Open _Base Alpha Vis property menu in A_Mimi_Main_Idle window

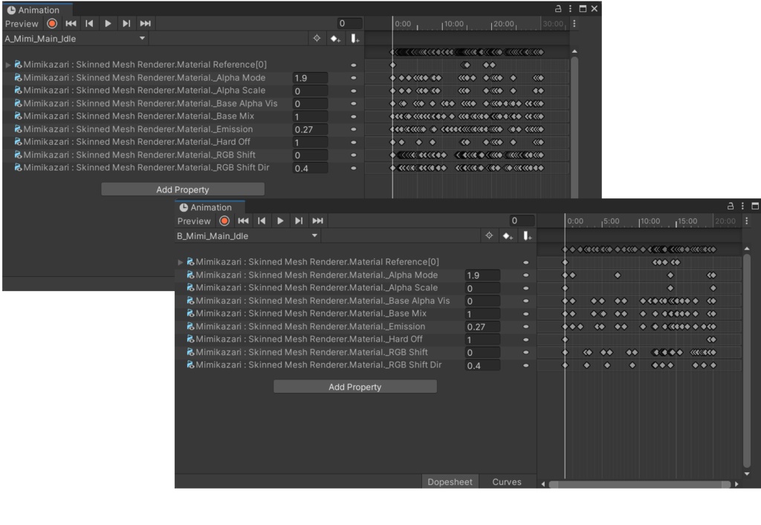tap(353, 103)
